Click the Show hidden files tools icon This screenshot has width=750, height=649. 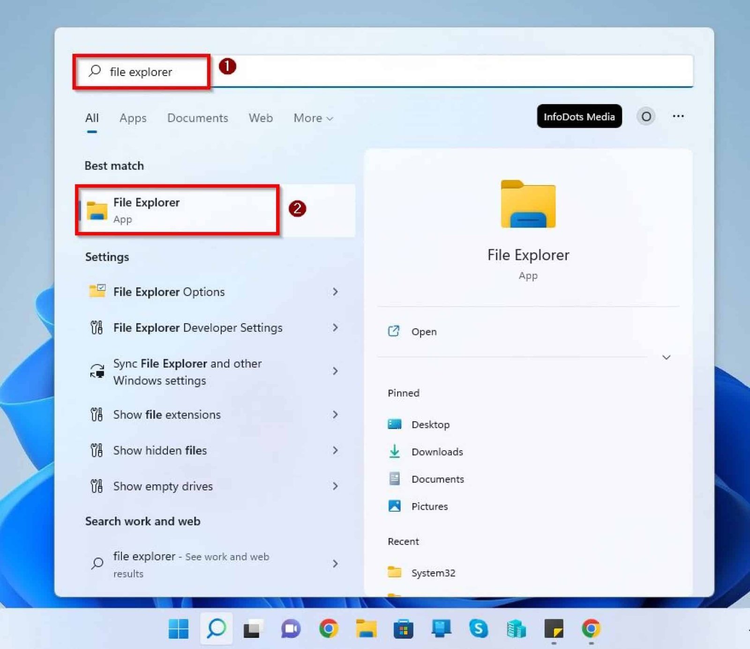tap(97, 450)
